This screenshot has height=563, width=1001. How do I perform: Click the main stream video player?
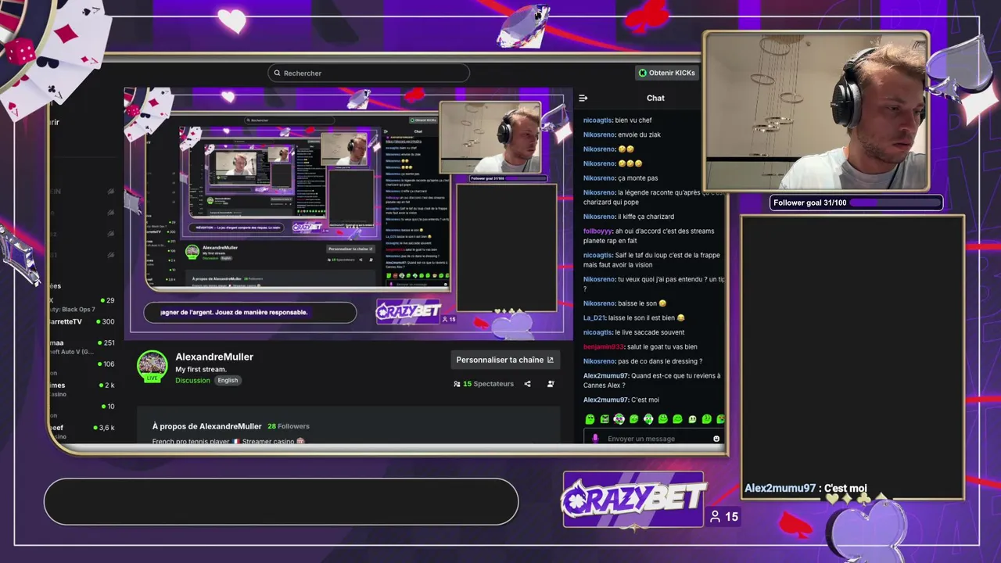348,213
